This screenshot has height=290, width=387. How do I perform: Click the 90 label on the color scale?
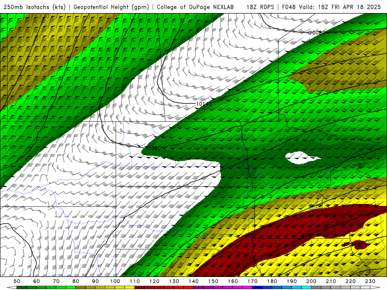click(x=95, y=281)
